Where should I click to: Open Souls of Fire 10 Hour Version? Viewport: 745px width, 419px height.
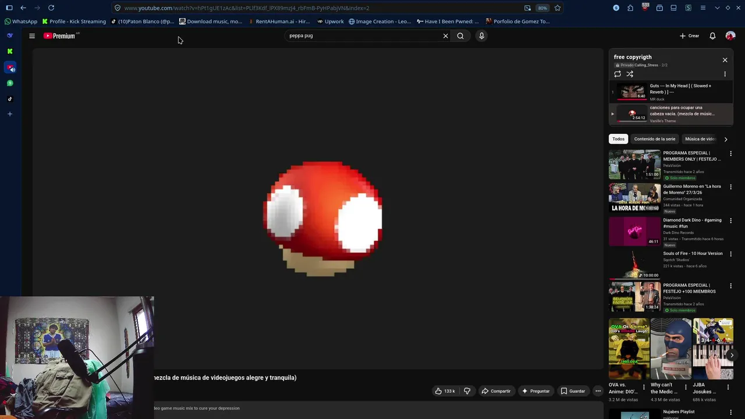click(x=693, y=253)
